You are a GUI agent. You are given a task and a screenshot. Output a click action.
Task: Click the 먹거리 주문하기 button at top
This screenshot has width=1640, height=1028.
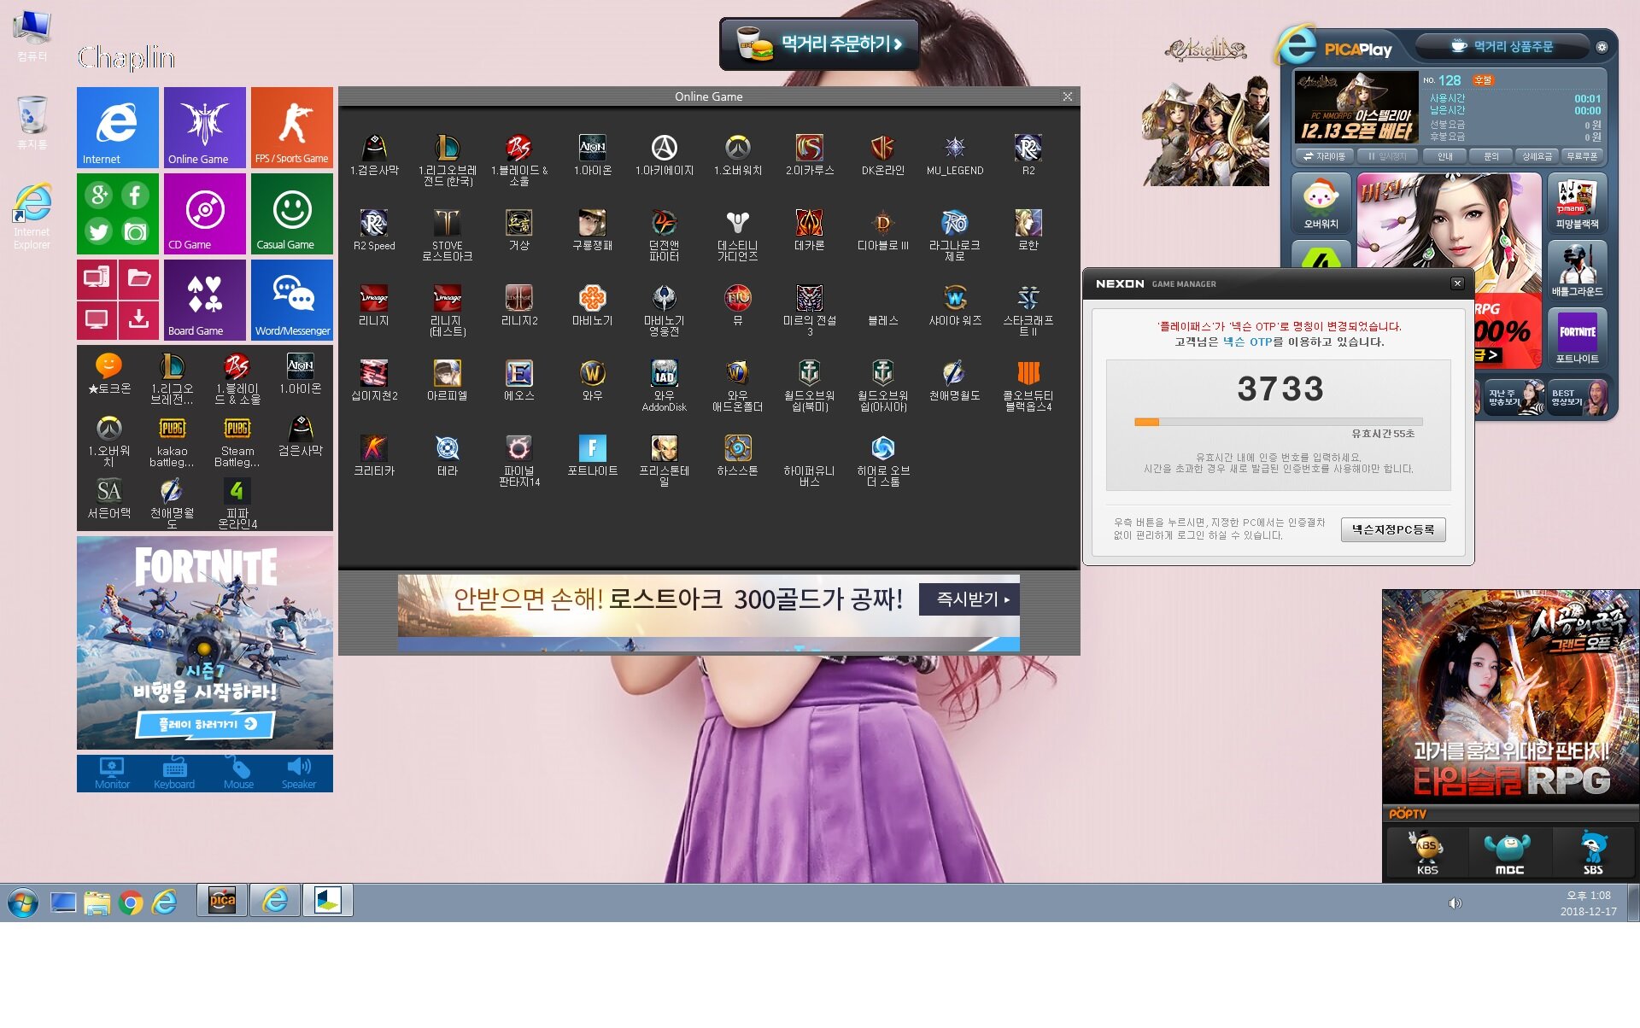pyautogui.click(x=820, y=44)
